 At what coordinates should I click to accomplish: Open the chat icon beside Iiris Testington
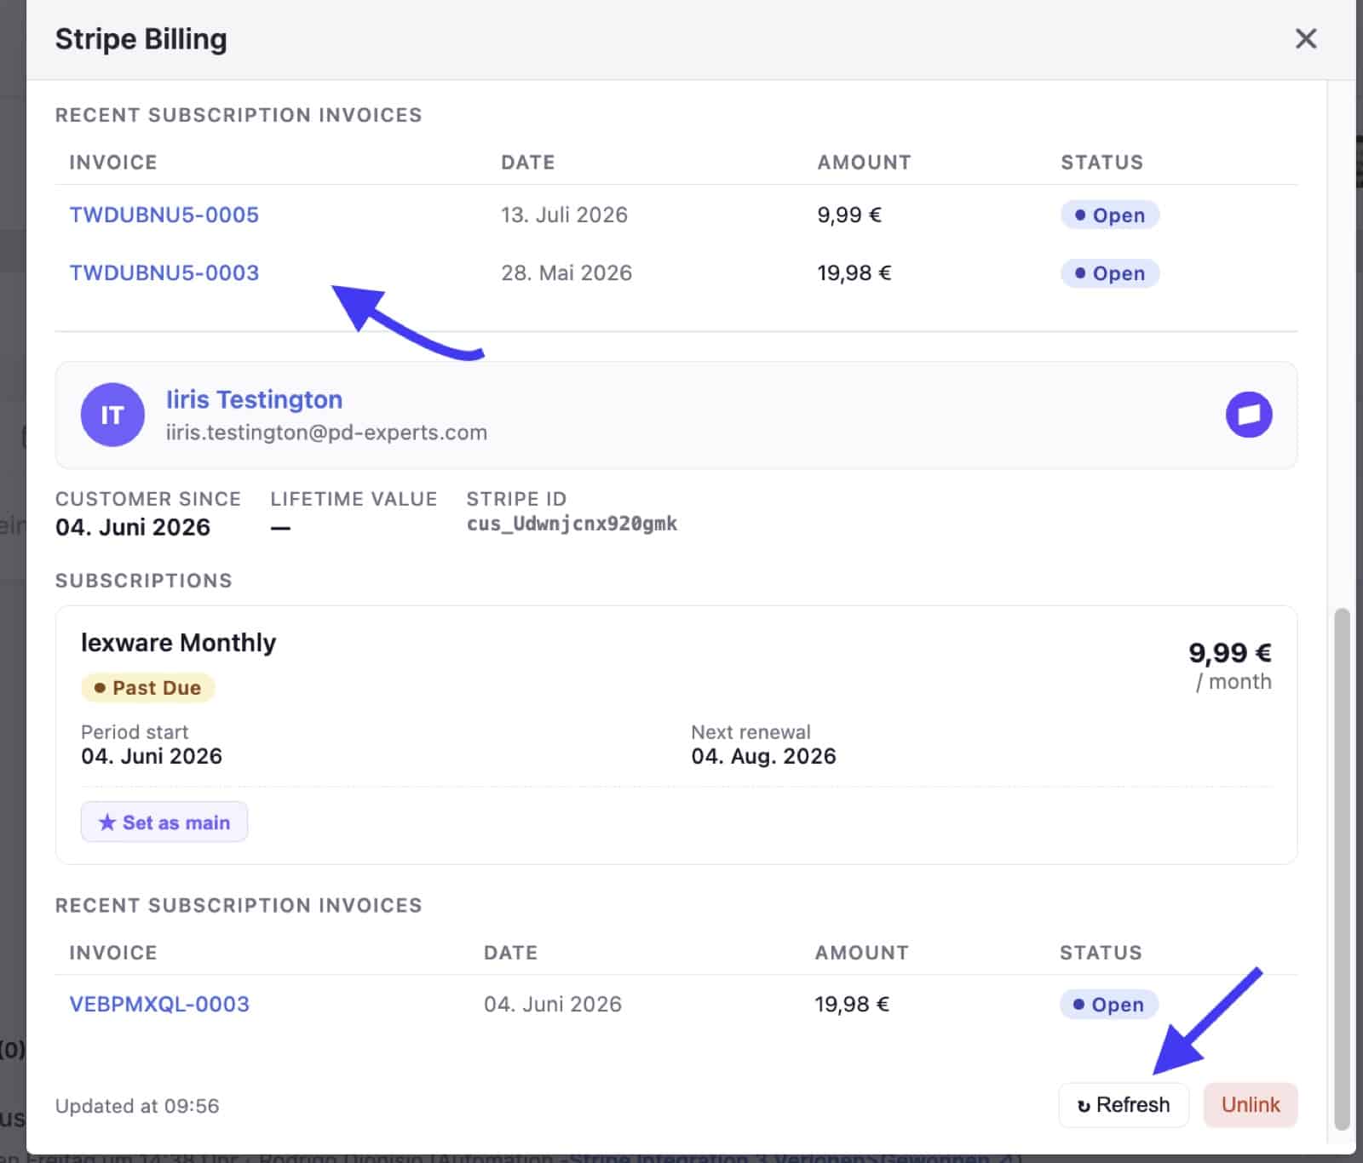point(1249,415)
